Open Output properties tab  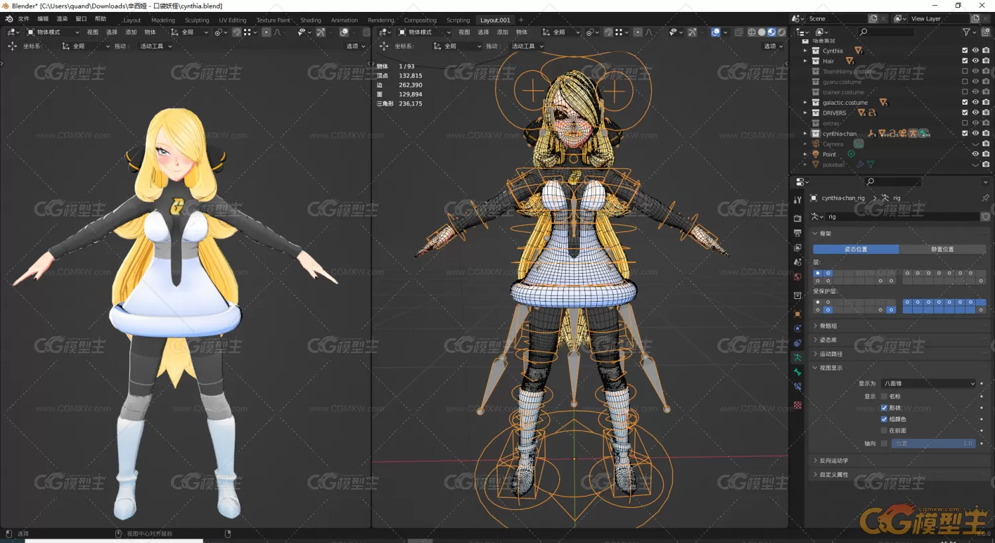point(797,233)
